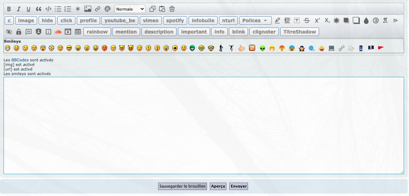This screenshot has width=409, height=196.
Task: Click the spotify tag button
Action: point(175,20)
